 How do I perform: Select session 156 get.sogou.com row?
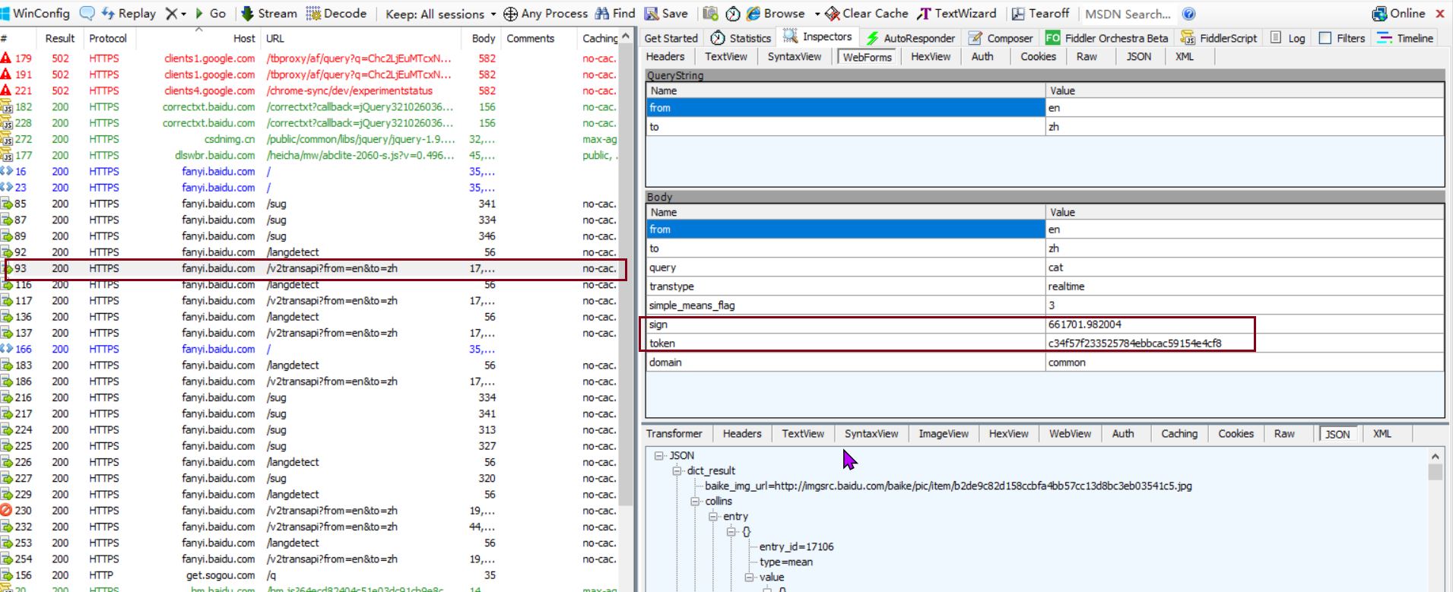pos(309,575)
